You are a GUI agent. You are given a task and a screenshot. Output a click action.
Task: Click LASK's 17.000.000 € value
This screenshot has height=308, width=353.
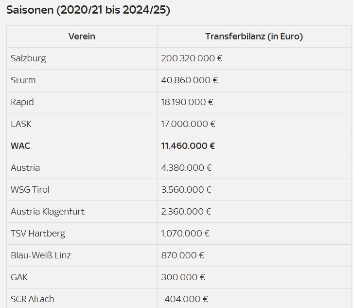pyautogui.click(x=188, y=124)
